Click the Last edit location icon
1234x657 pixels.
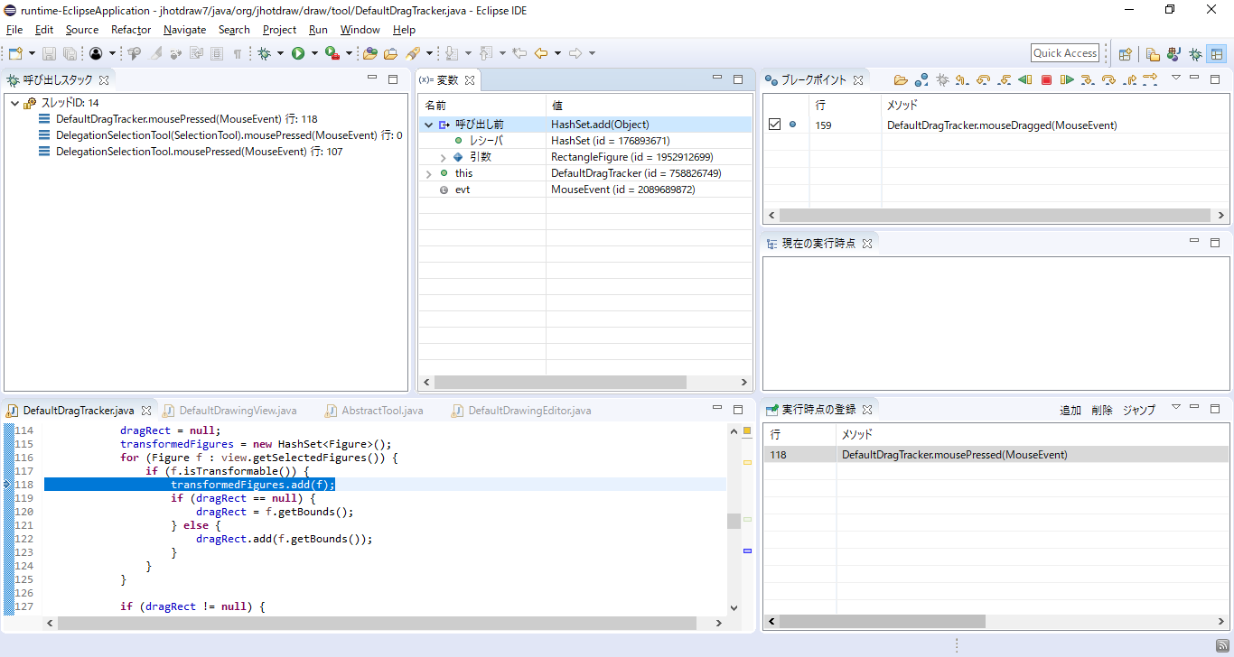coord(519,53)
